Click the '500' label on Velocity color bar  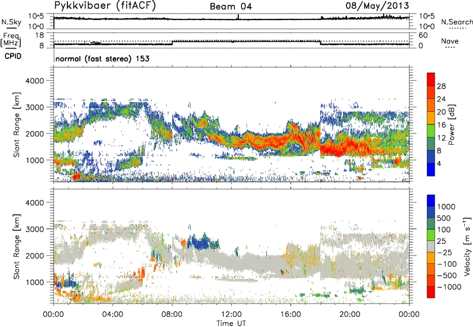444,218
